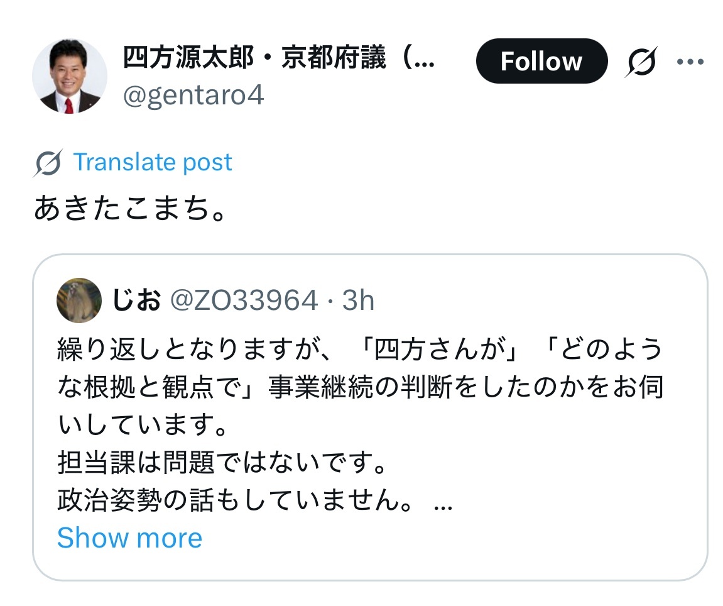Viewport: 723px width, 606px height.
Task: Follow the @gentaro4 account
Action: pyautogui.click(x=541, y=62)
